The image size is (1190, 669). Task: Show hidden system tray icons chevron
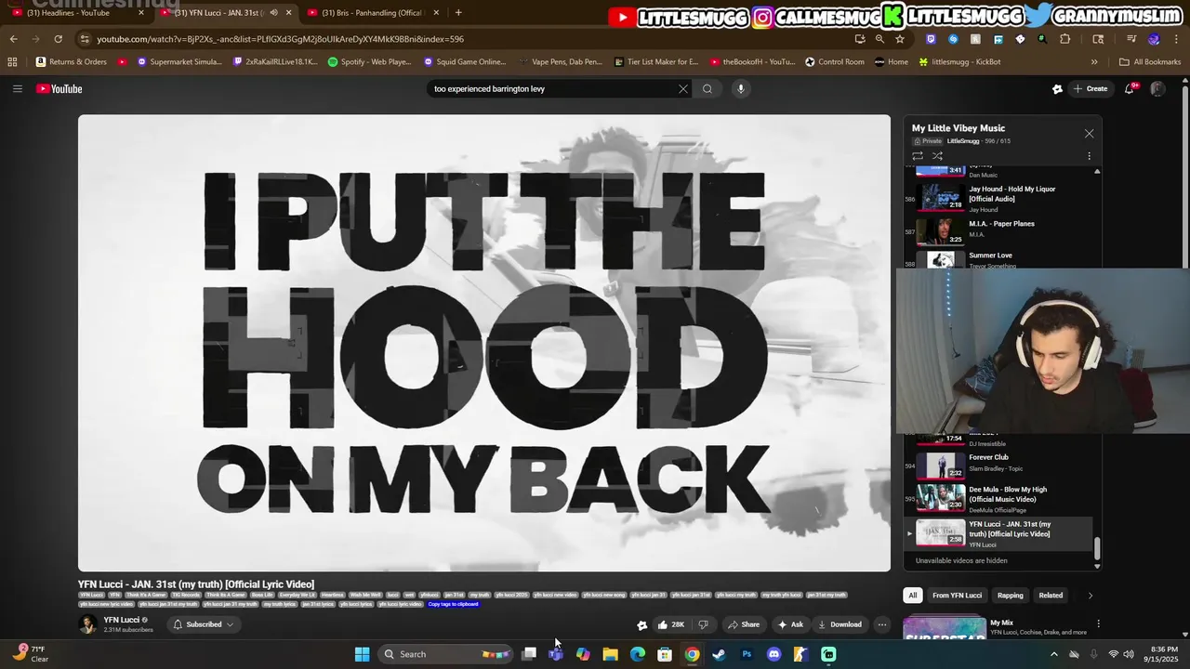1053,654
